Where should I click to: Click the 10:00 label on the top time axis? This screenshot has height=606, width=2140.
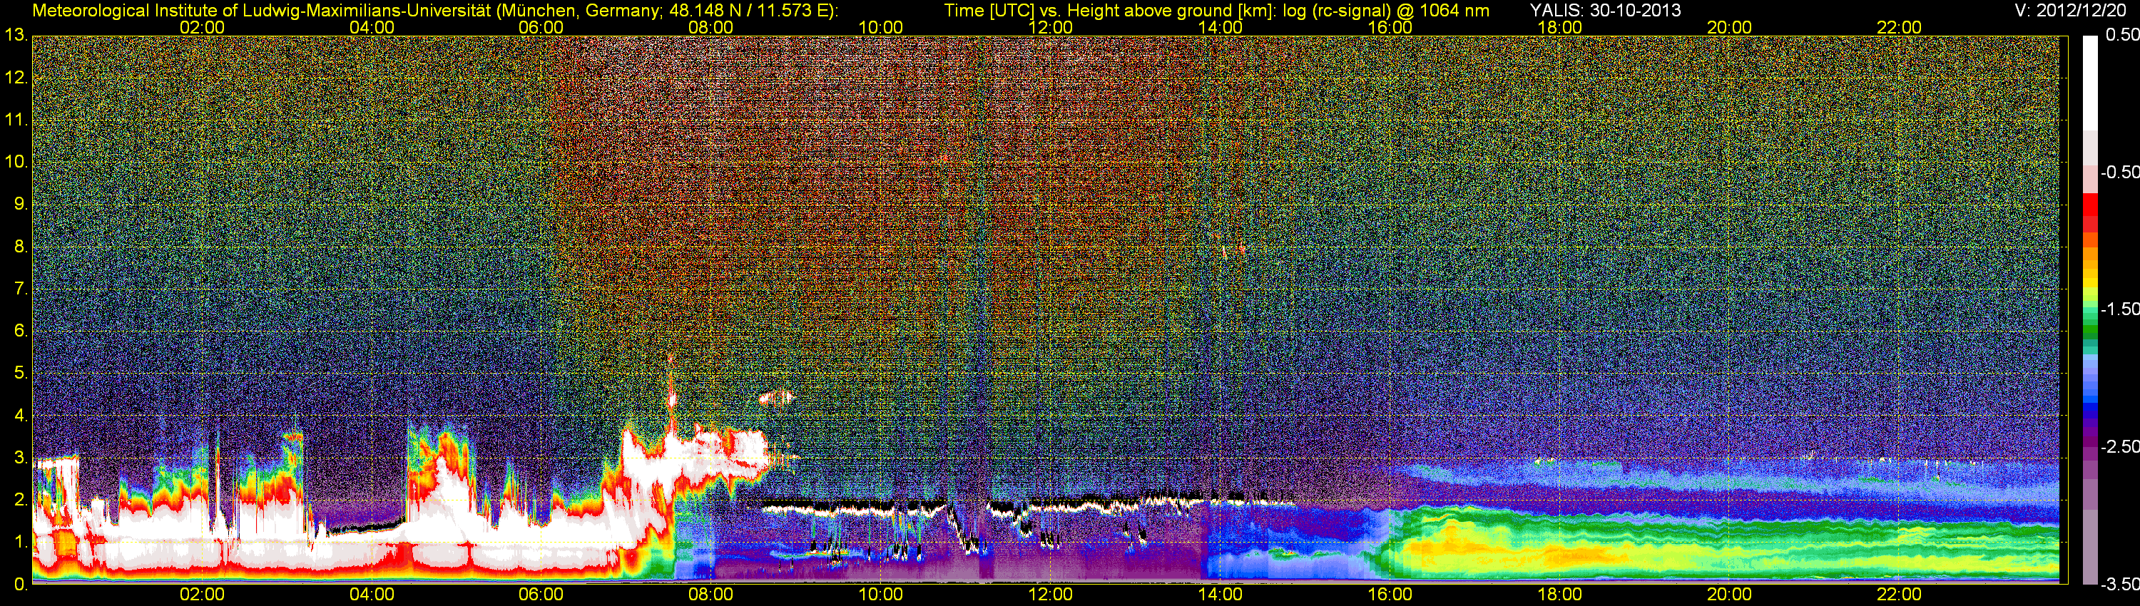point(880,27)
